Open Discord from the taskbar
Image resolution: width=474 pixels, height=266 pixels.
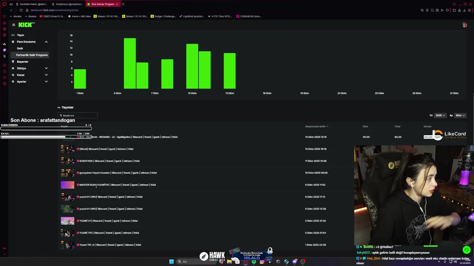coord(294,262)
